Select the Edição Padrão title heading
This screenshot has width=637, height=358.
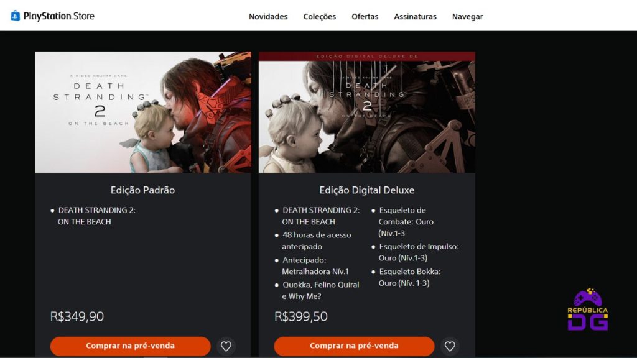click(142, 190)
